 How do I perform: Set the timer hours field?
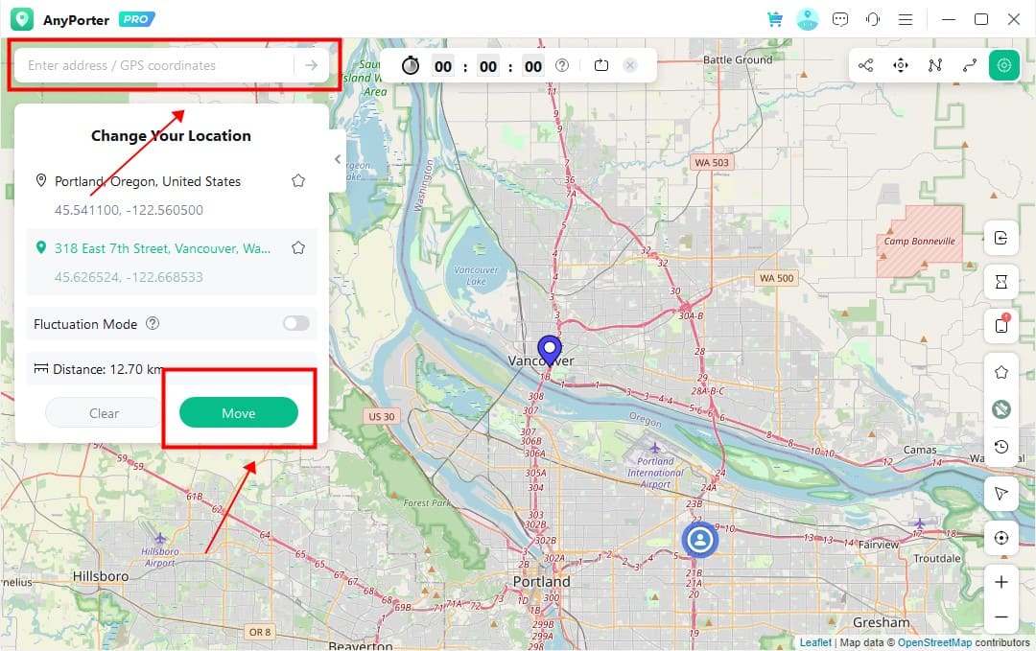point(443,66)
